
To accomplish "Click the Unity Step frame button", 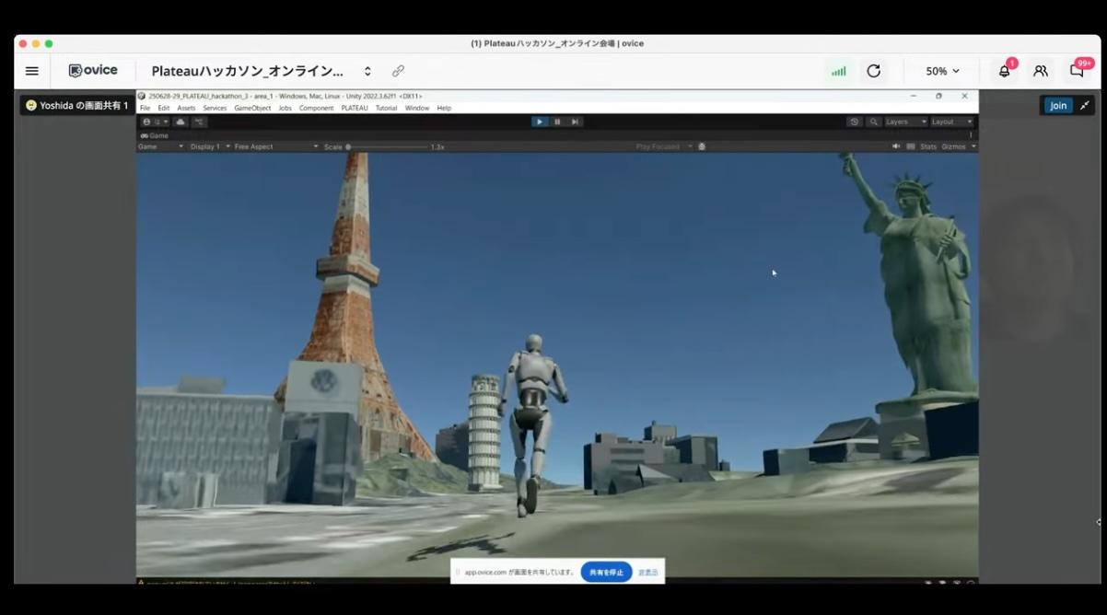I will tap(575, 122).
